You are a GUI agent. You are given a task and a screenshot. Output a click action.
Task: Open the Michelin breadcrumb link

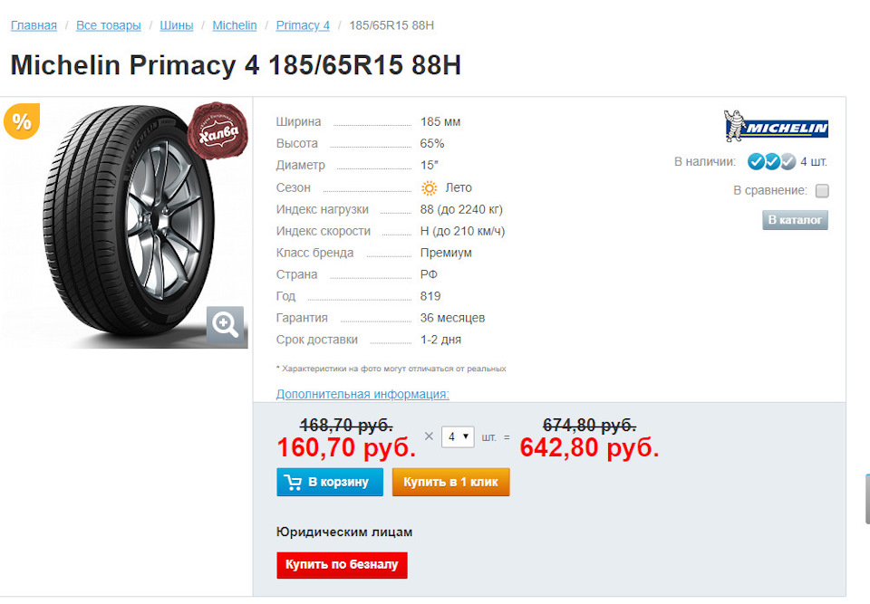click(235, 25)
